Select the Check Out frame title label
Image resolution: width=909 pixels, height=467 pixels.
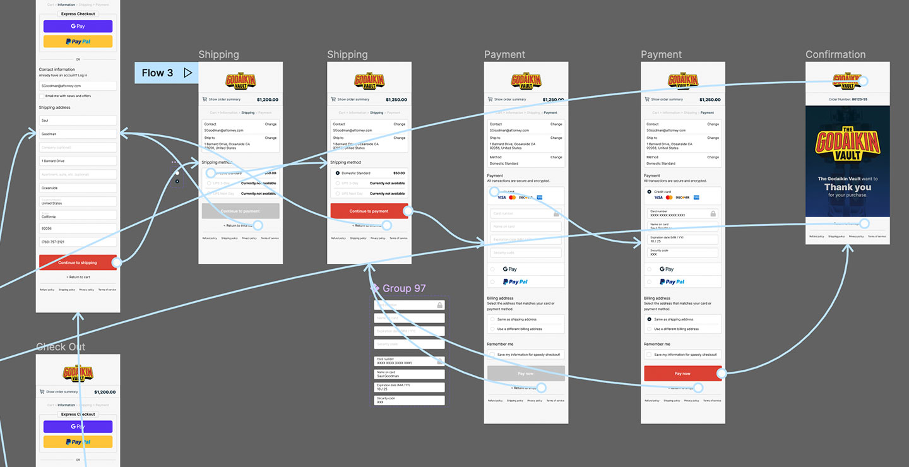point(61,347)
